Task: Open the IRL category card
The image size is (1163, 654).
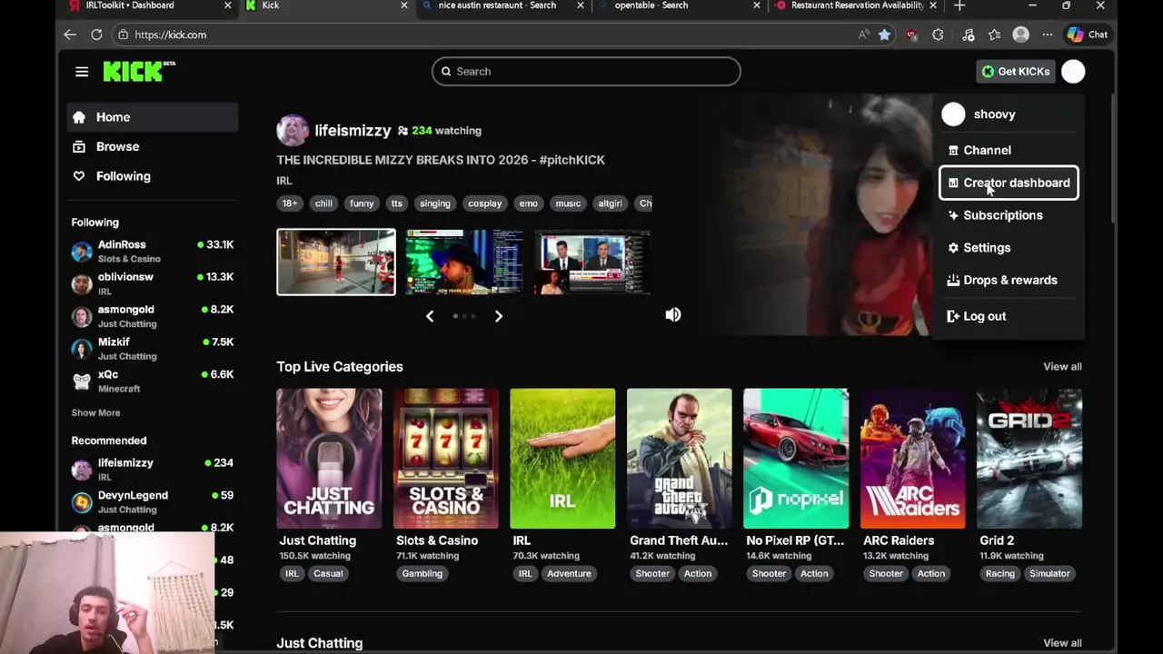Action: click(x=562, y=459)
